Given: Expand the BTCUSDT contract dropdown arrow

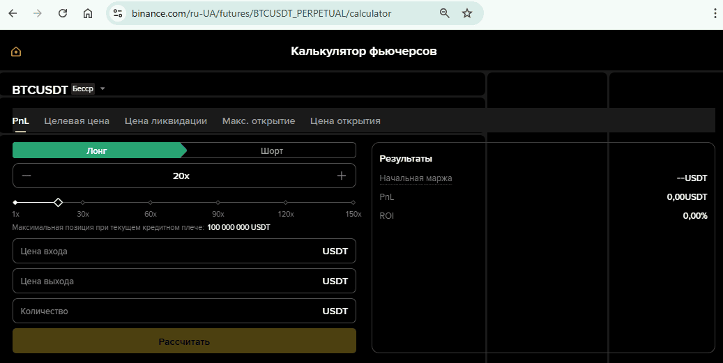Looking at the screenshot, I should pos(102,88).
